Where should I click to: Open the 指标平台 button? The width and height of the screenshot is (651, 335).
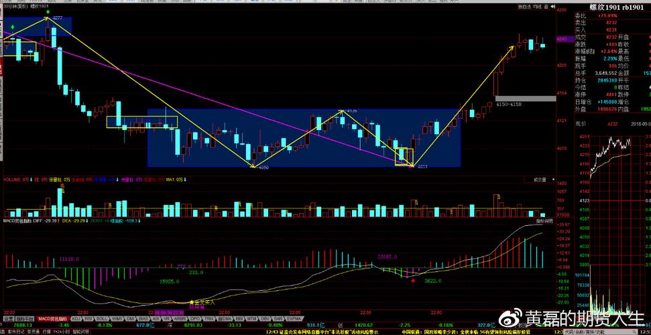(23, 319)
